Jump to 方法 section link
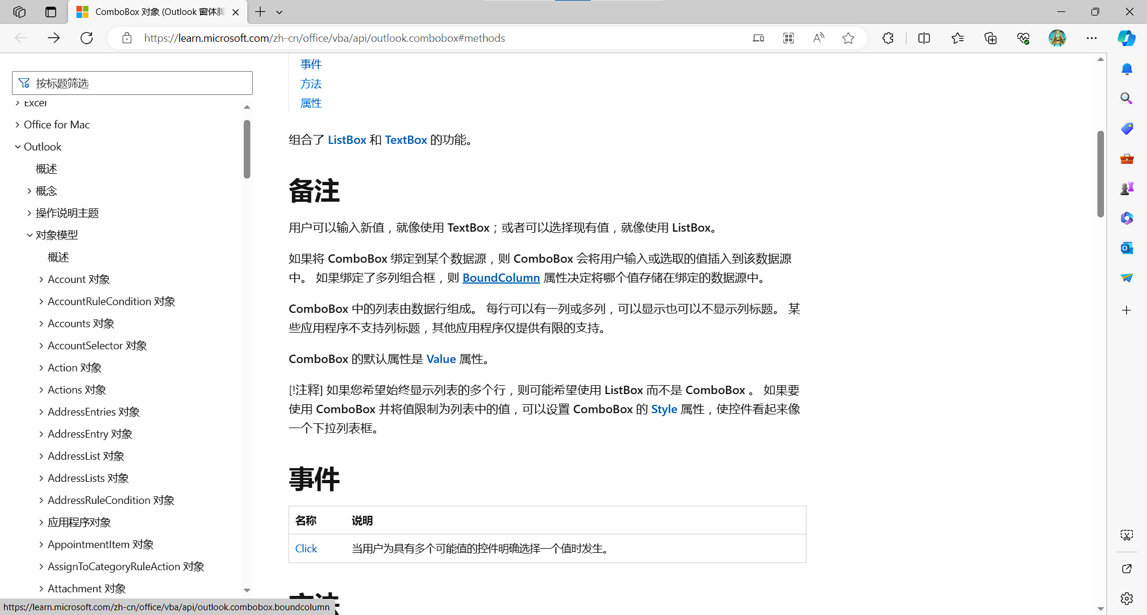The height and width of the screenshot is (615, 1147). tap(311, 84)
